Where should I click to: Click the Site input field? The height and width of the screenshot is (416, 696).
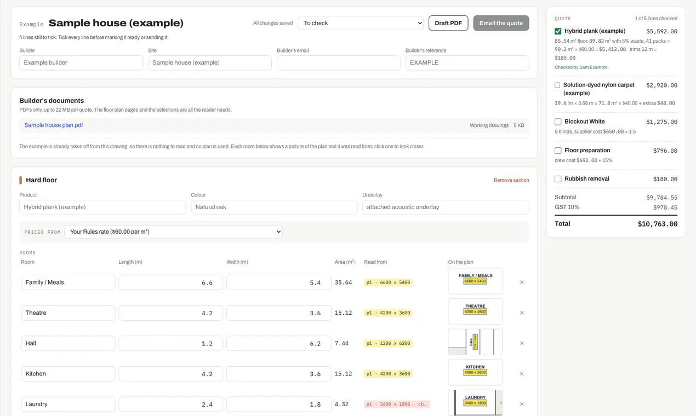[x=210, y=63]
